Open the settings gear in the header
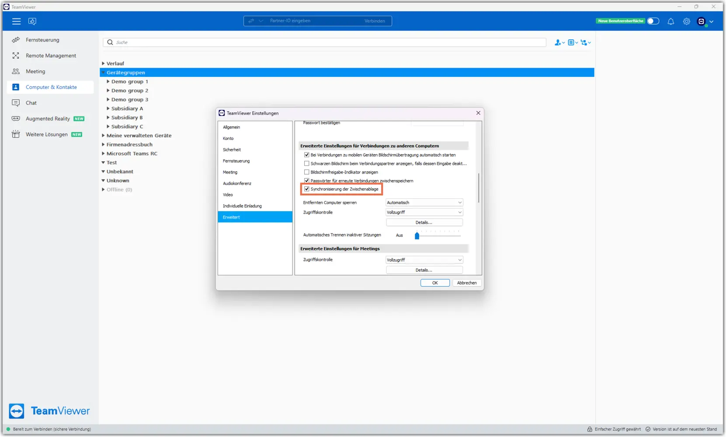This screenshot has height=437, width=726. tap(687, 21)
